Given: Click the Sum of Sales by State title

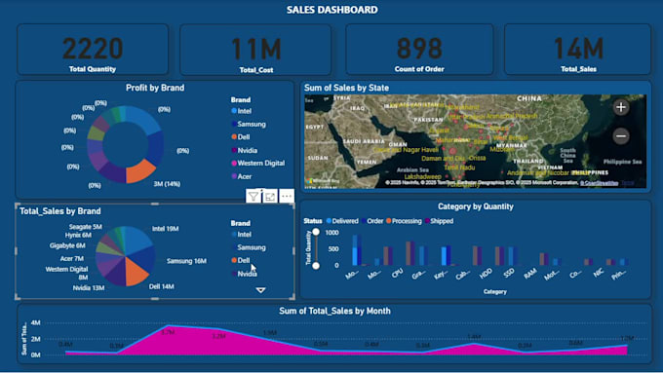Looking at the screenshot, I should [347, 88].
